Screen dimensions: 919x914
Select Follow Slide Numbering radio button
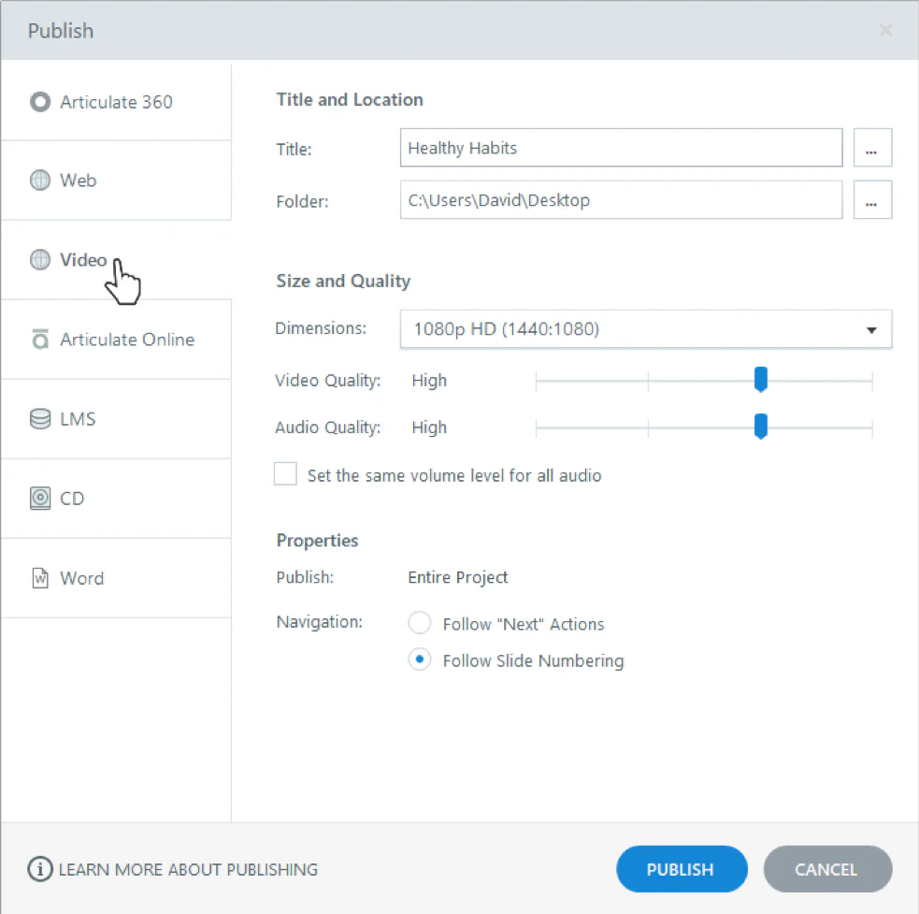pyautogui.click(x=420, y=660)
